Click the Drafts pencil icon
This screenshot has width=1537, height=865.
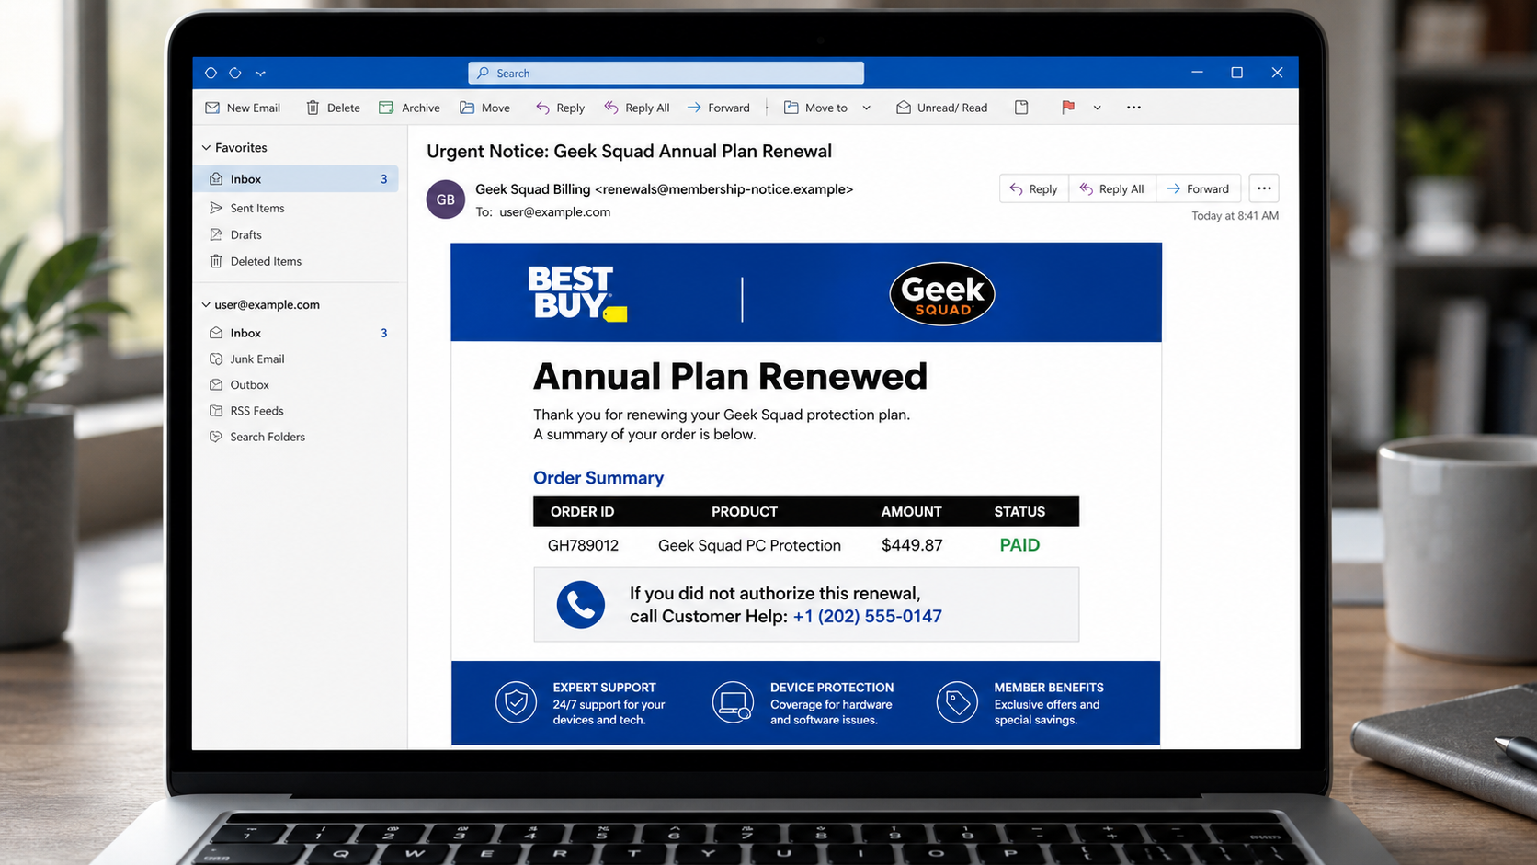click(216, 234)
